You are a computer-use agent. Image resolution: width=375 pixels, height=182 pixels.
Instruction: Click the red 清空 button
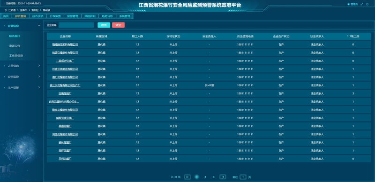pyautogui.click(x=119, y=25)
